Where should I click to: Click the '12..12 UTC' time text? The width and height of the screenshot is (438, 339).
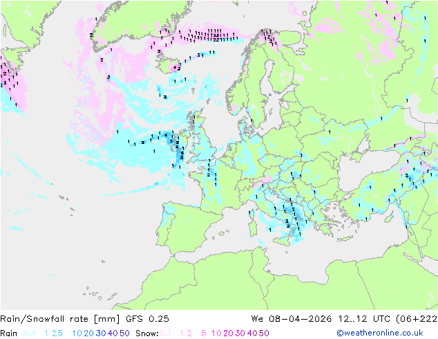tap(364, 319)
